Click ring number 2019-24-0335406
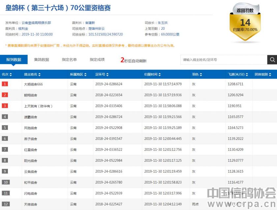 [109, 106]
